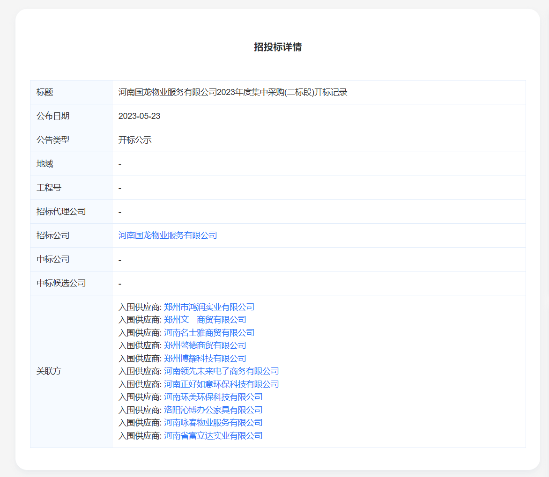Screen dimensions: 549x477
Task: Click the tender title text in 标题 row
Action: click(233, 92)
